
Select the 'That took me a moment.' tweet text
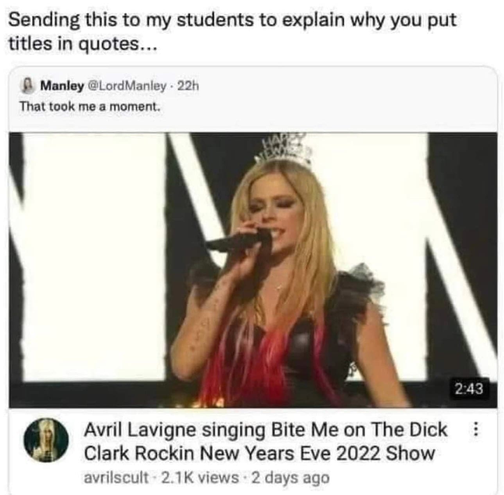point(90,106)
